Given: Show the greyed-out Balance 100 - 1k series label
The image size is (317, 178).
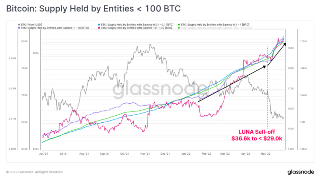Looking at the screenshot, I should click(x=216, y=28).
